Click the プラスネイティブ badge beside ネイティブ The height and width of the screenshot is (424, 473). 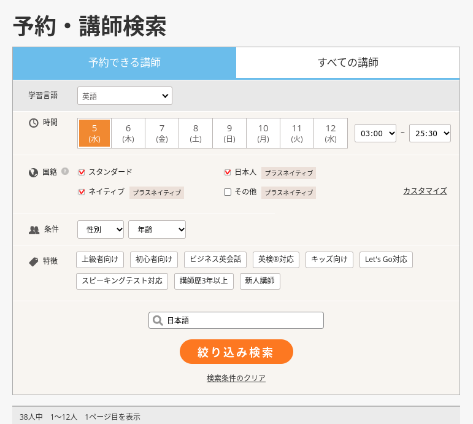pos(157,193)
